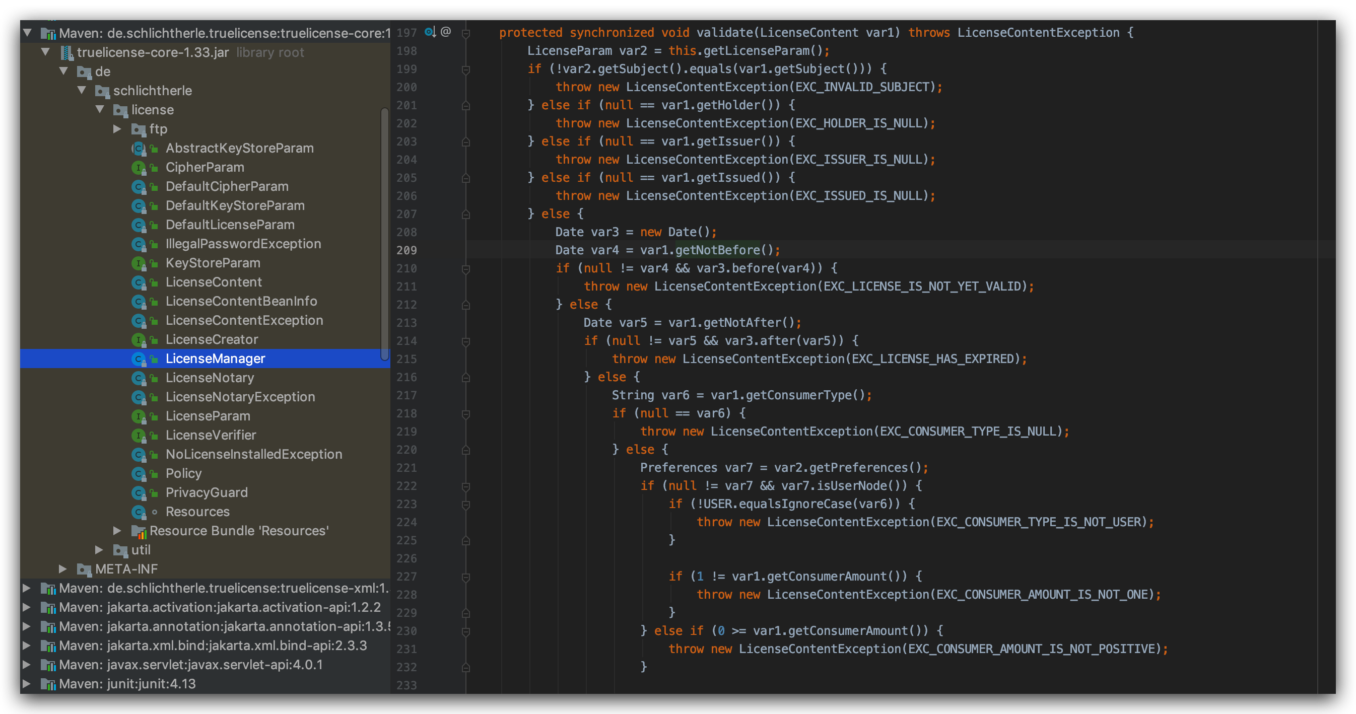This screenshot has height=714, width=1356.
Task: Click line number 209 in gutter
Action: pyautogui.click(x=406, y=250)
